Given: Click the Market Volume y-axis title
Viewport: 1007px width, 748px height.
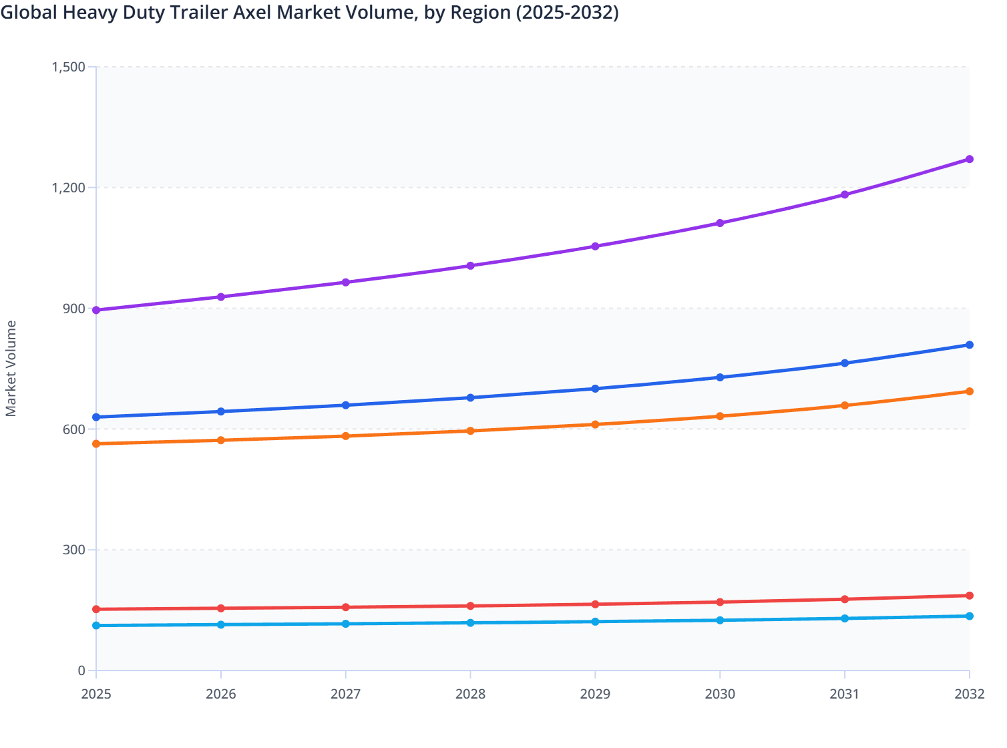Looking at the screenshot, I should (11, 369).
